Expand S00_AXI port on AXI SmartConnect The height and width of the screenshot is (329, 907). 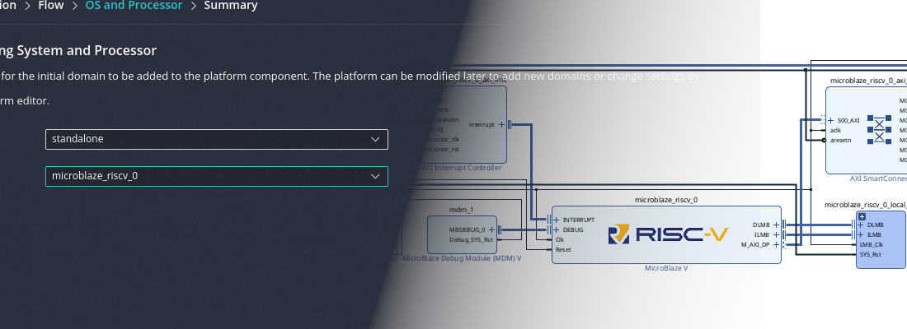[831, 120]
